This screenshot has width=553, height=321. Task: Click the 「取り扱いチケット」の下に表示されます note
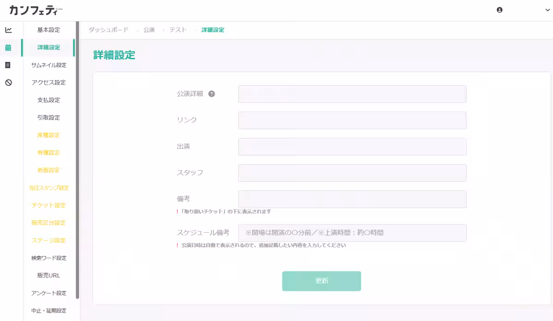[224, 212]
